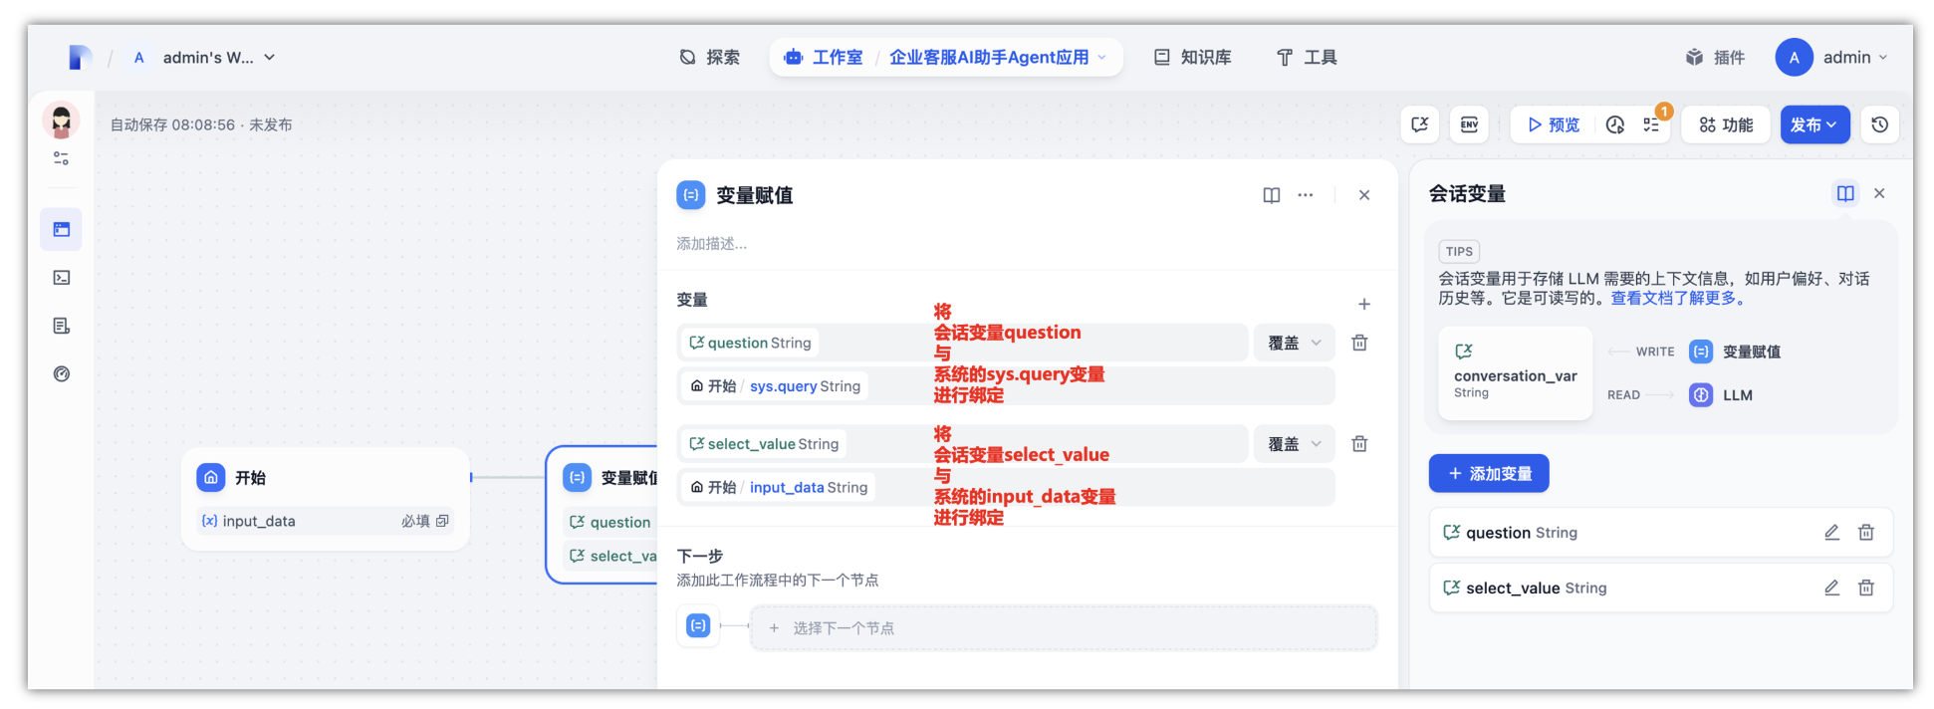This screenshot has height=709, width=1934.
Task: Click the 预览 preview button
Action: [x=1554, y=124]
